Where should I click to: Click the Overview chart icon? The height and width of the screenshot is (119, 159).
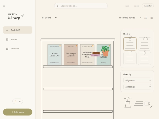click(7, 49)
